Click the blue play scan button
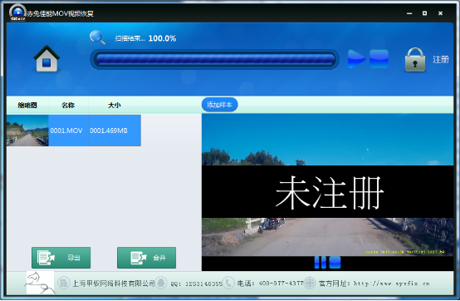The height and width of the screenshot is (301, 460). coord(356,59)
